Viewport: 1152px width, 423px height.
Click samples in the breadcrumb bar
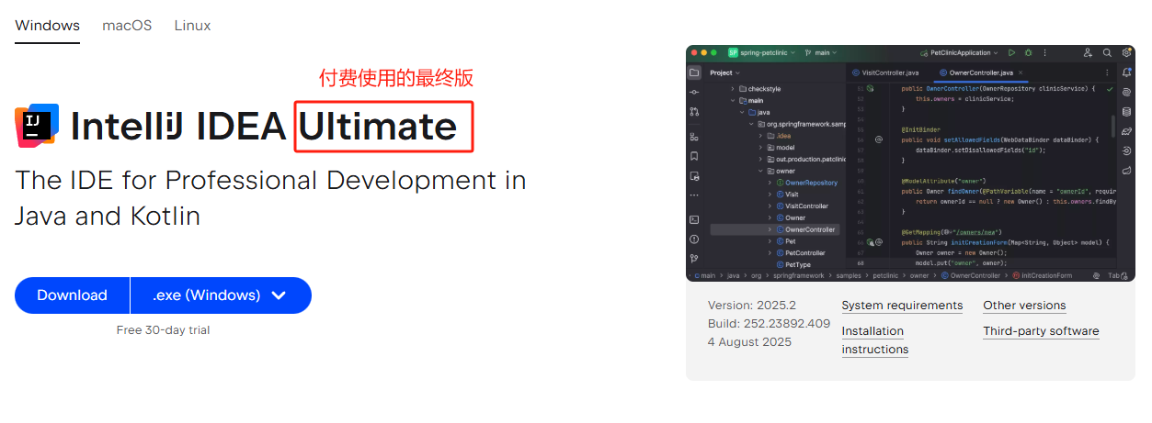(849, 275)
